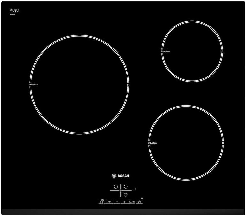The height and width of the screenshot is (215, 246).
Task: Click the induction label on large left zone
Action: click(34, 85)
